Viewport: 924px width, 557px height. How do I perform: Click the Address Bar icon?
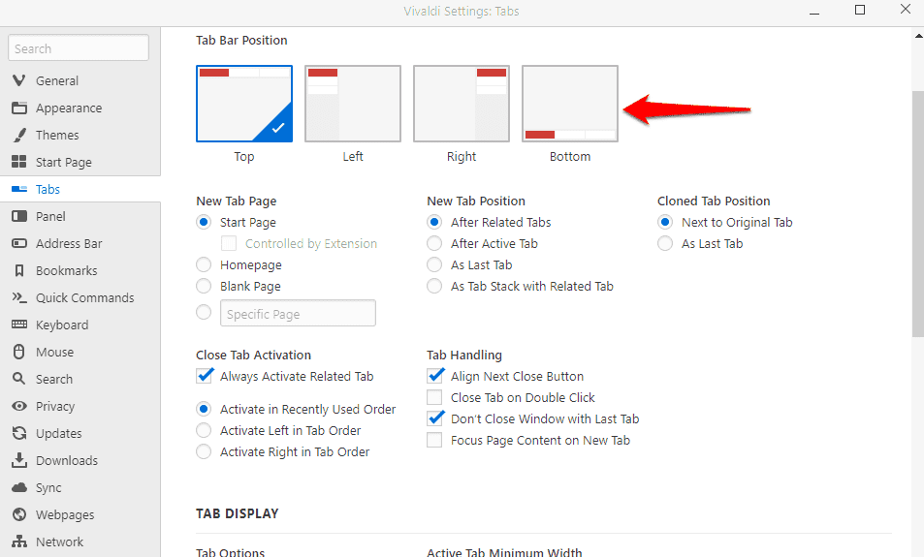(18, 243)
